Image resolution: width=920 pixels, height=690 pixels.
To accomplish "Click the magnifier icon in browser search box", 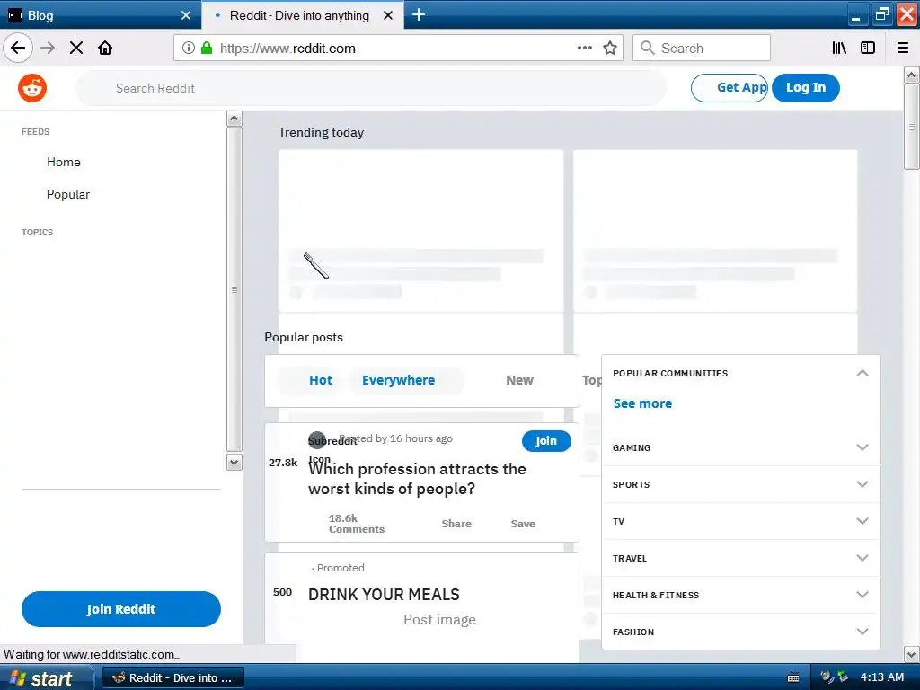I will pyautogui.click(x=647, y=48).
